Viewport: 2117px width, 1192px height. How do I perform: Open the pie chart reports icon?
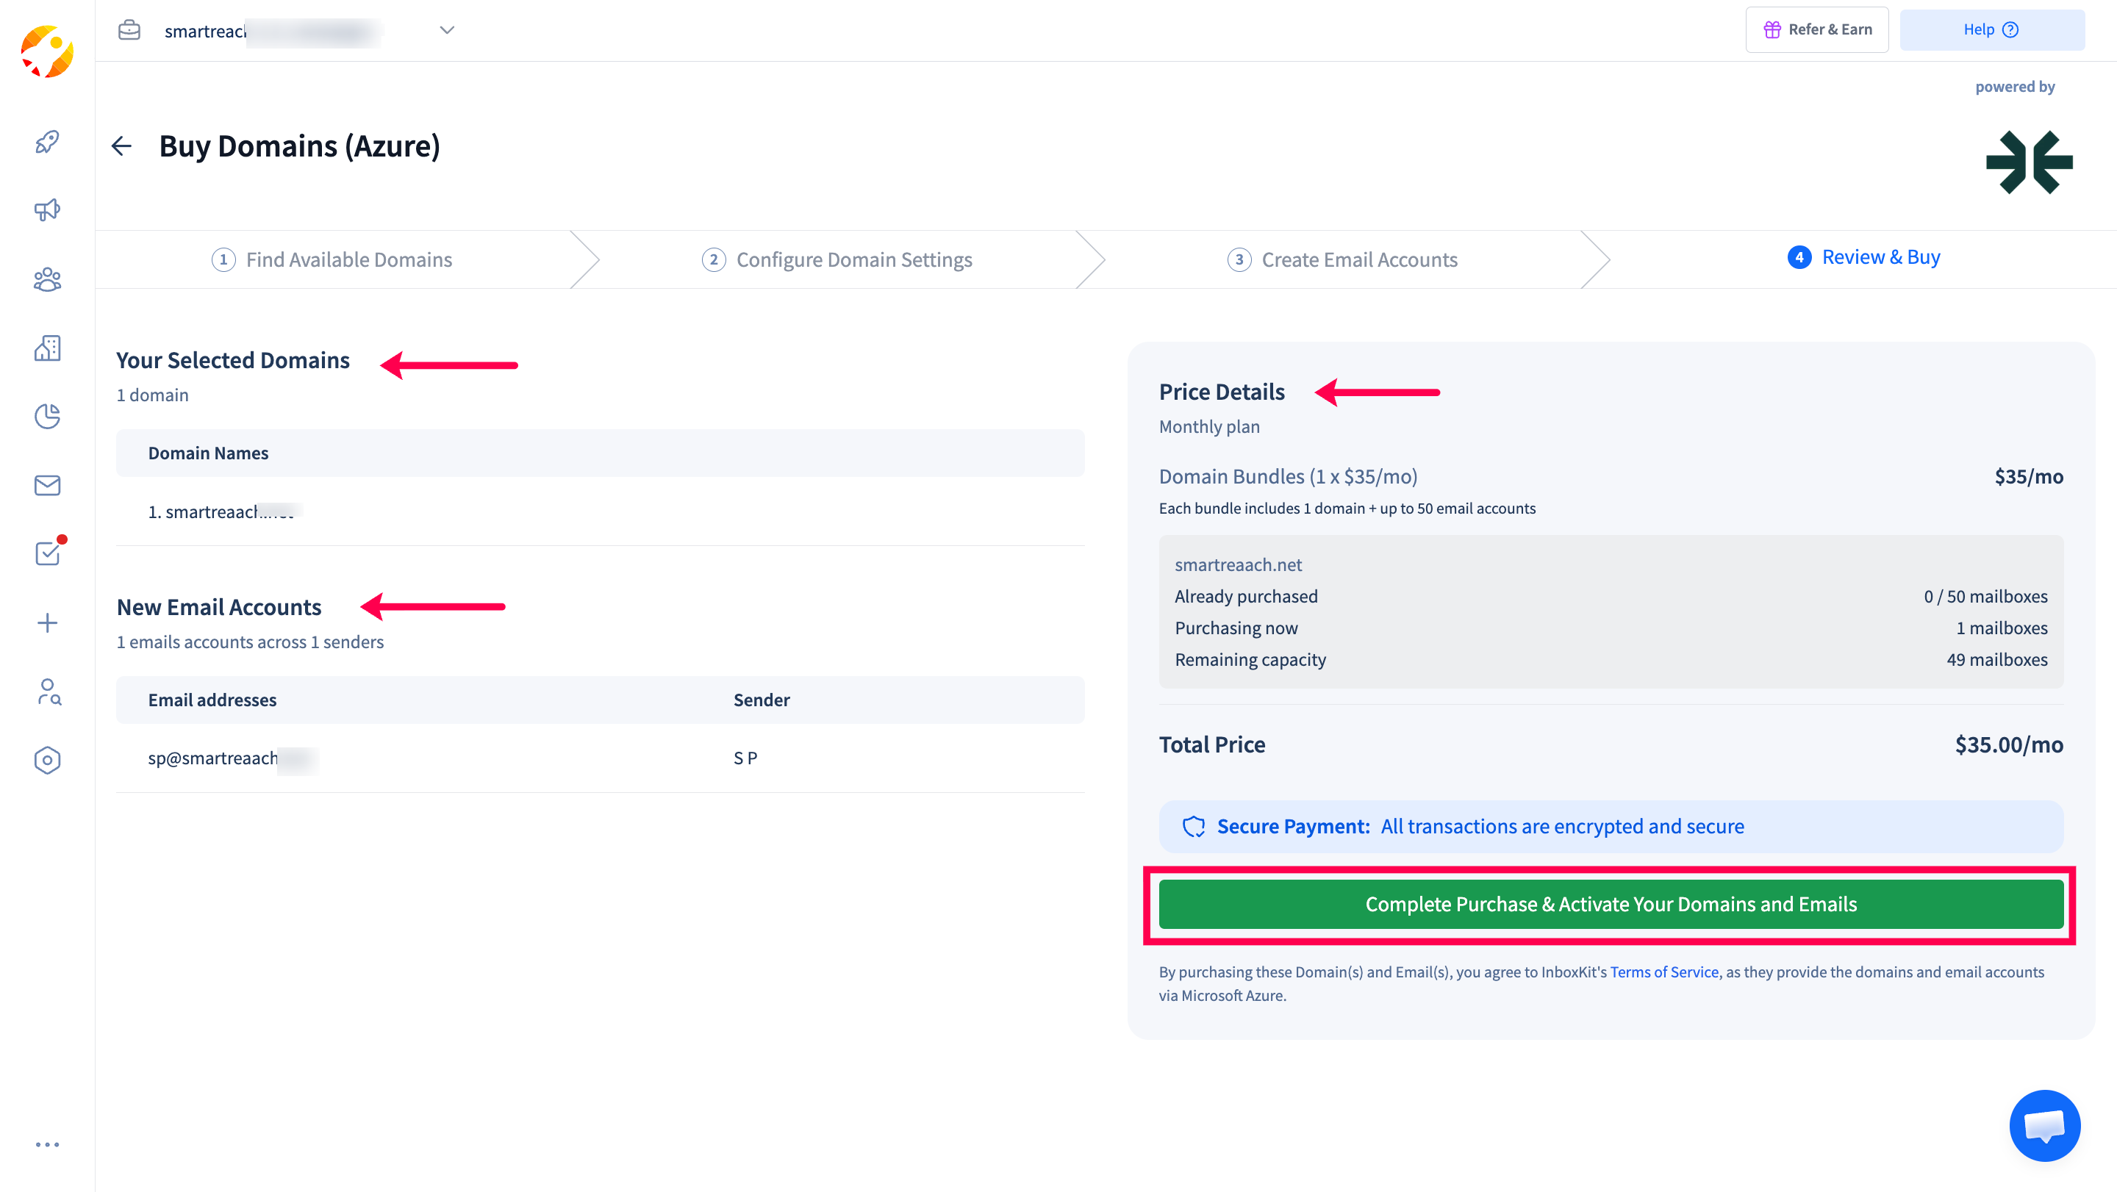[47, 417]
